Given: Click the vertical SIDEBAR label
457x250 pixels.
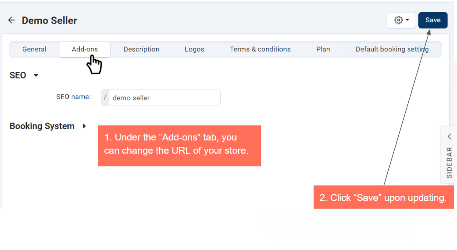Looking at the screenshot, I should pyautogui.click(x=449, y=162).
